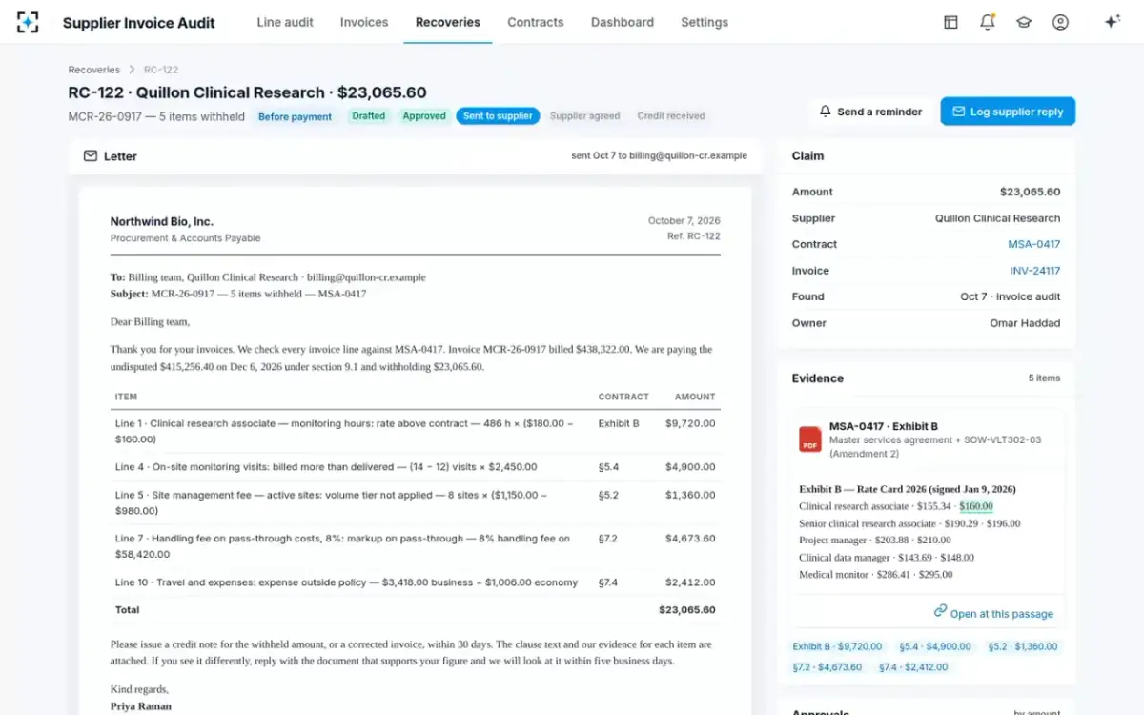1144x715 pixels.
Task: Click owner name Omar Haddad
Action: point(1025,323)
